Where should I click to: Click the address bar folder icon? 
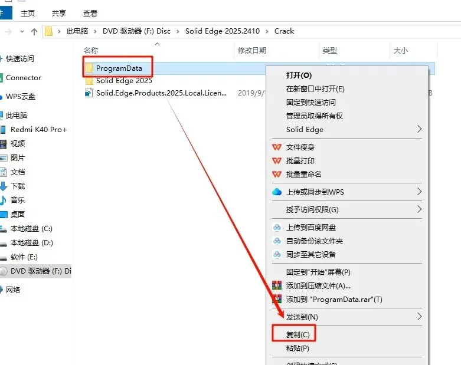click(x=49, y=31)
